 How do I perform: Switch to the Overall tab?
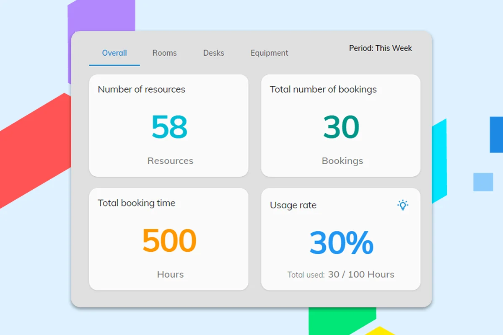114,53
